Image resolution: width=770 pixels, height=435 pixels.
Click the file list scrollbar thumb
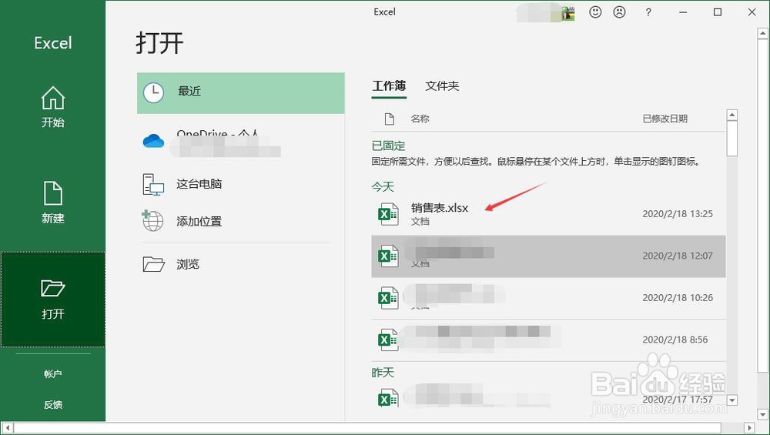click(731, 139)
